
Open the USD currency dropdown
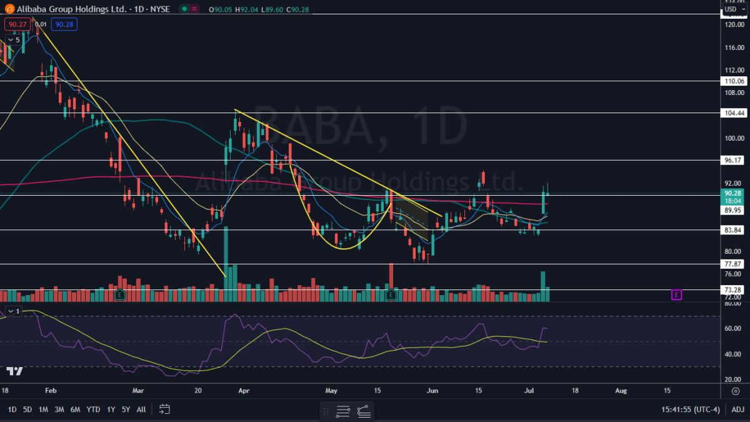click(735, 9)
